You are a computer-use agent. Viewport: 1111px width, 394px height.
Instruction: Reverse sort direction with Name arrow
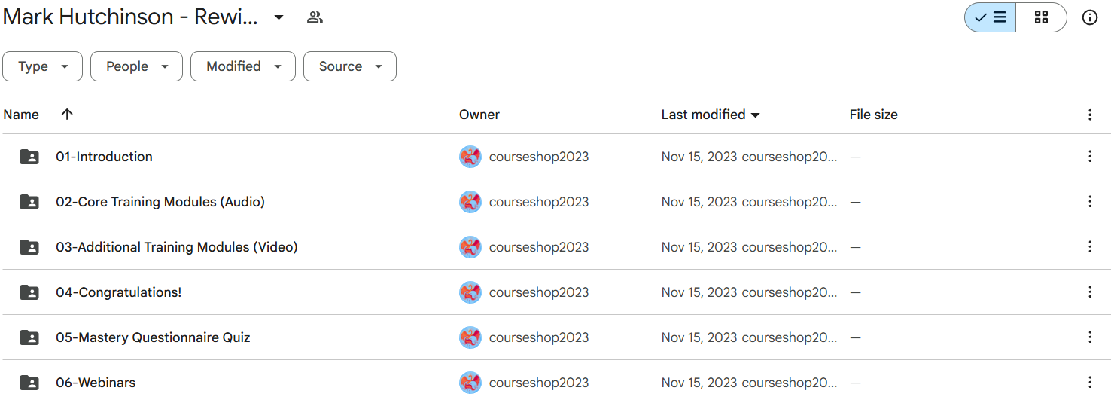tap(67, 115)
